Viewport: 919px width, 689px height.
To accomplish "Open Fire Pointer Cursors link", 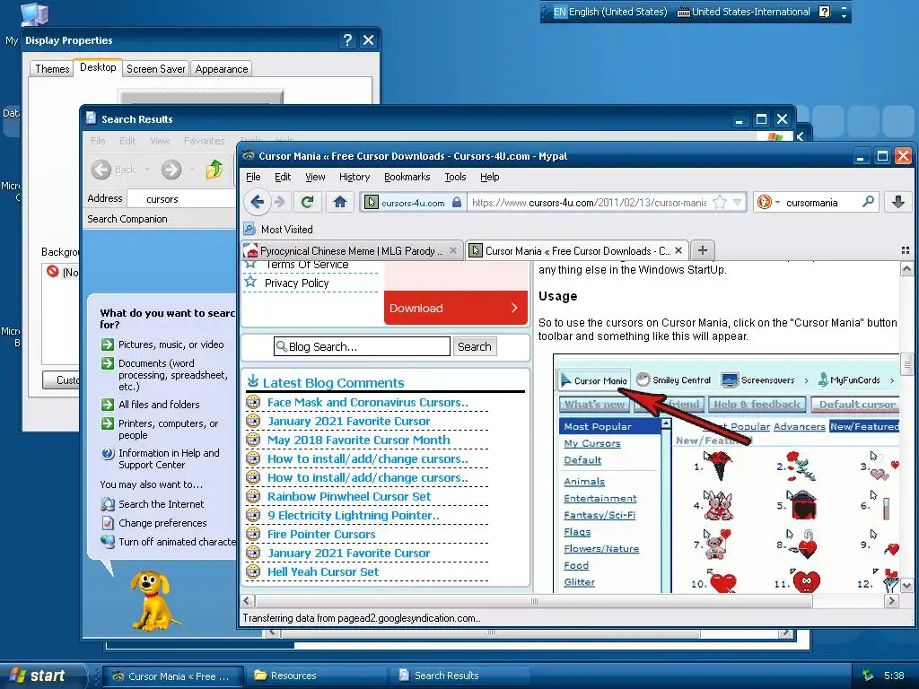I will (x=321, y=534).
